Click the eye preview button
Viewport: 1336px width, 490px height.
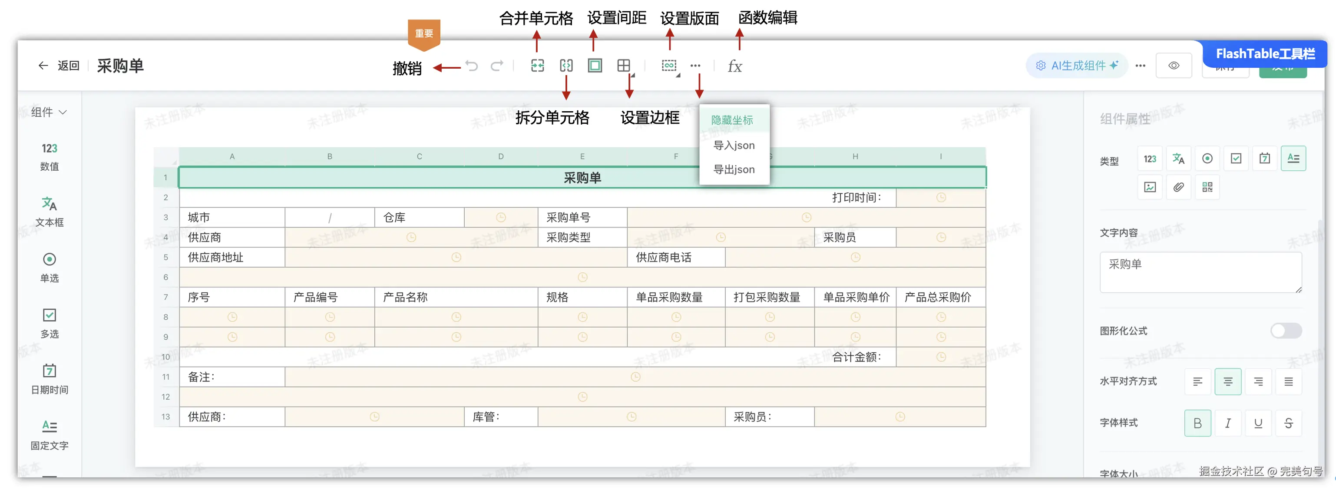[x=1173, y=66]
